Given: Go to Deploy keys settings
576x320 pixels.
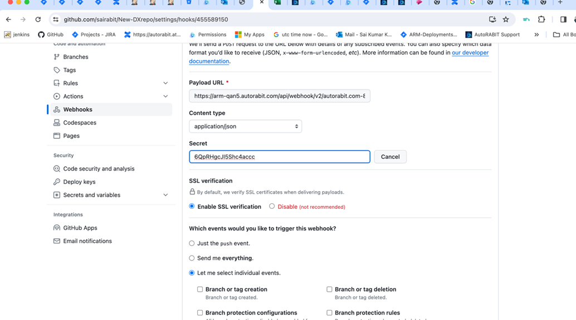Looking at the screenshot, I should pos(79,182).
